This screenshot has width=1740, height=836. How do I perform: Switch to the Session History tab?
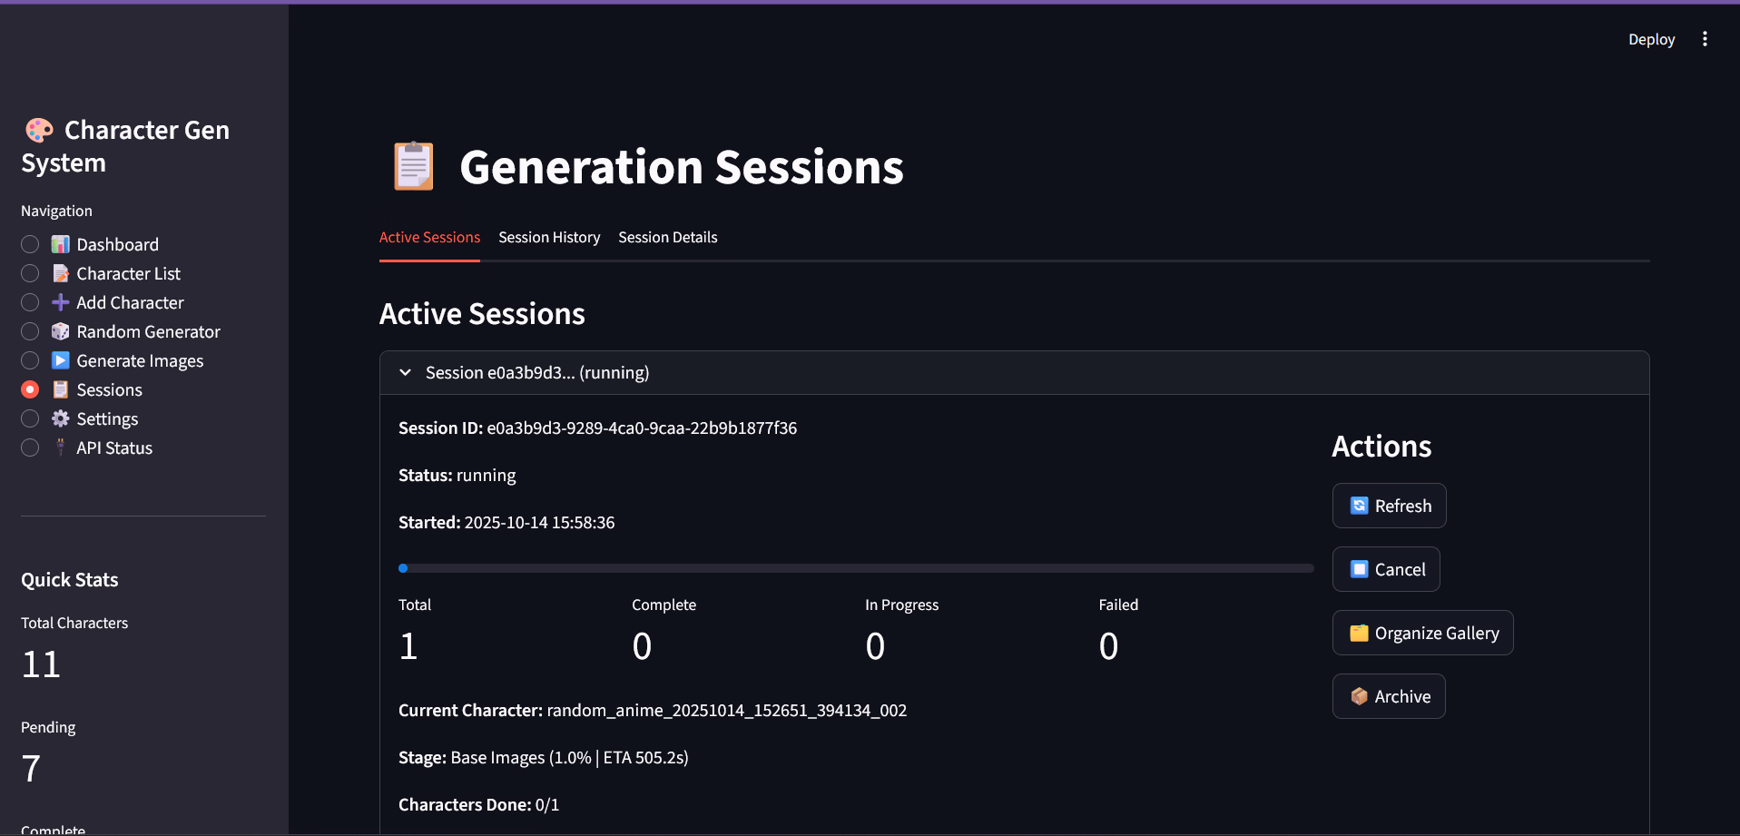pos(549,238)
